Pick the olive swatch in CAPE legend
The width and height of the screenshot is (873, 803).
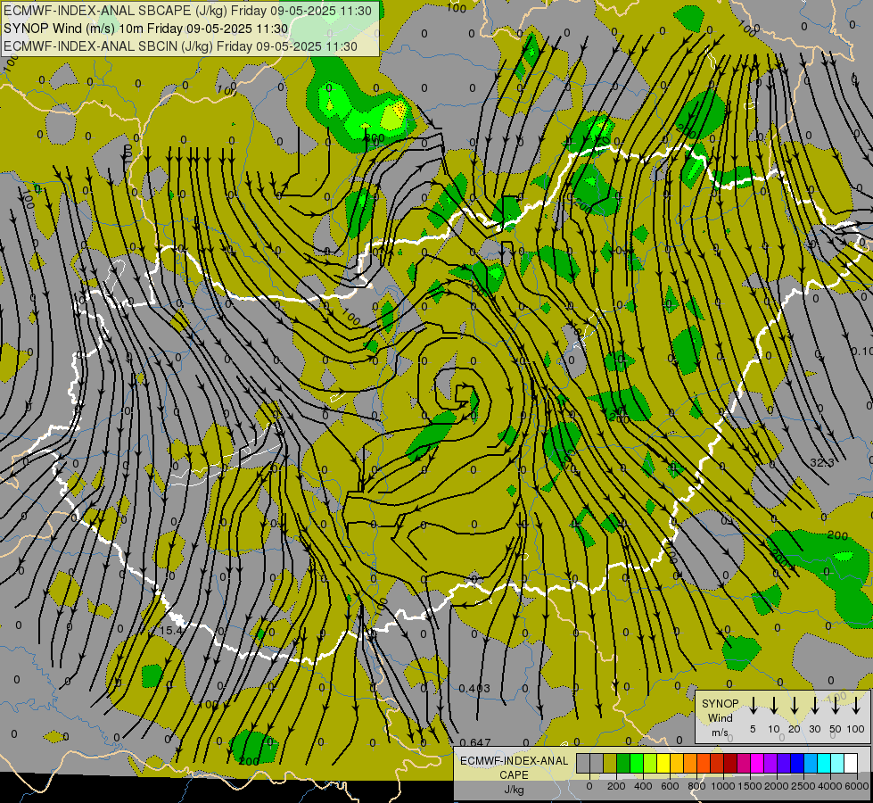(x=610, y=763)
